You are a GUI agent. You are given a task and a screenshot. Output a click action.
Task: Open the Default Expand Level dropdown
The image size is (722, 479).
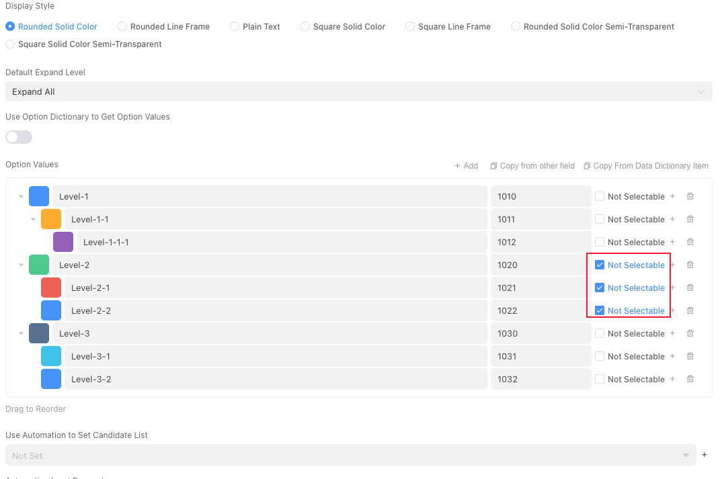[x=358, y=91]
